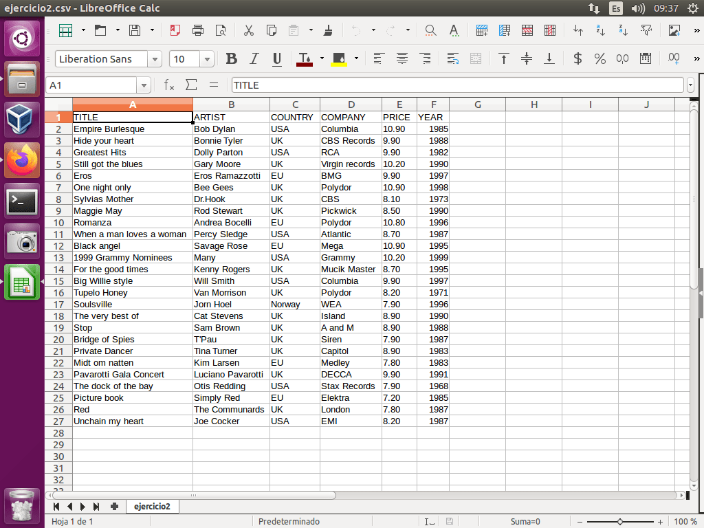Format as Currency with dollar icon
This screenshot has width=704, height=528.
pyautogui.click(x=577, y=59)
